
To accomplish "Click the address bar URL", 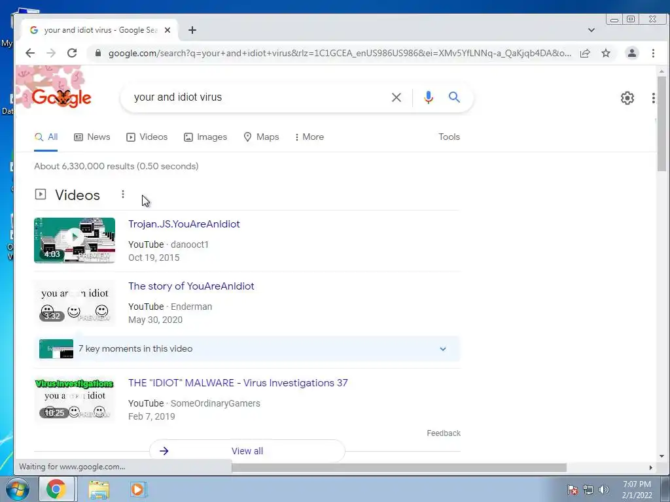I will coord(340,53).
